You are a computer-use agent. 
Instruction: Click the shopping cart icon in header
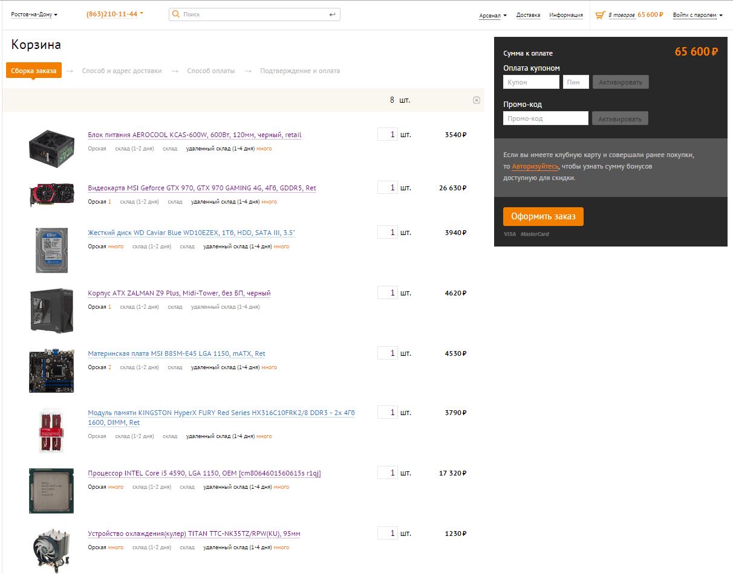[600, 15]
